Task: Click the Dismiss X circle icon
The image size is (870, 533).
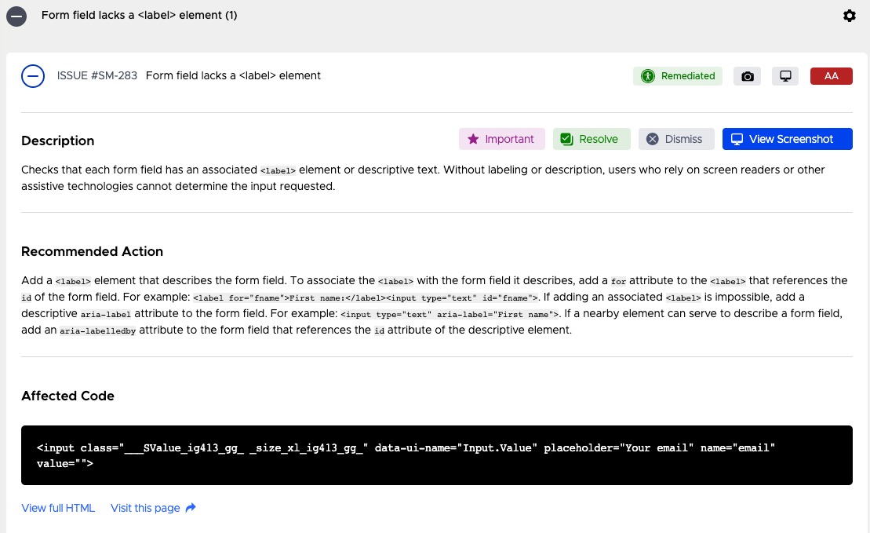Action: (652, 139)
